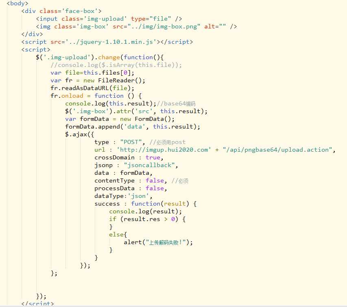Click the closing div tag
This screenshot has height=307, width=347.
(32, 34)
